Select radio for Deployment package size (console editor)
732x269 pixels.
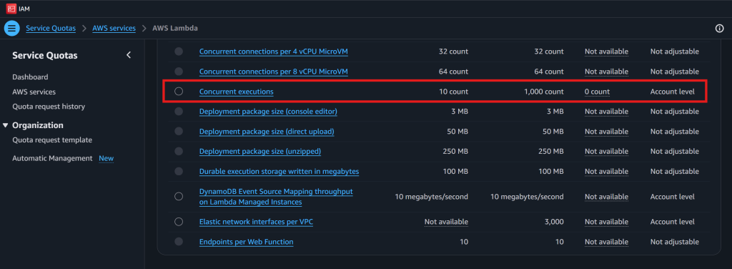[x=179, y=112]
